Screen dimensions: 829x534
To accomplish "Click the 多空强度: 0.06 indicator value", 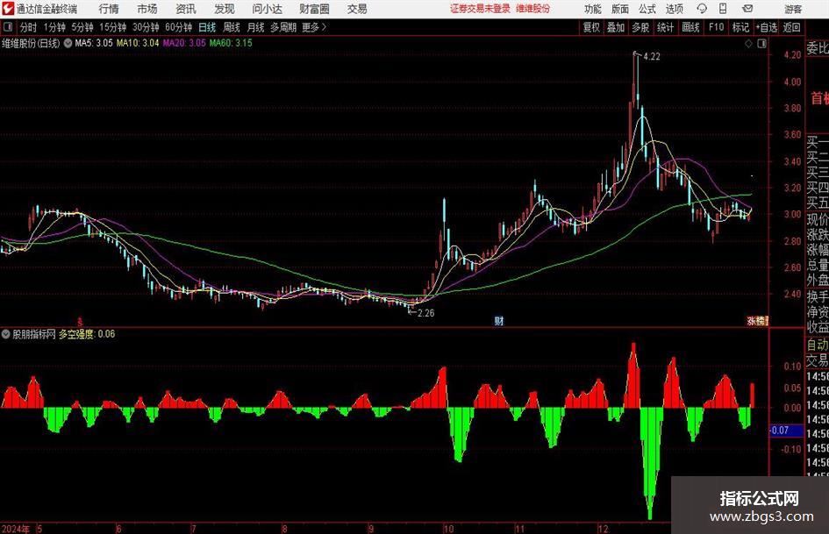I will coord(87,334).
